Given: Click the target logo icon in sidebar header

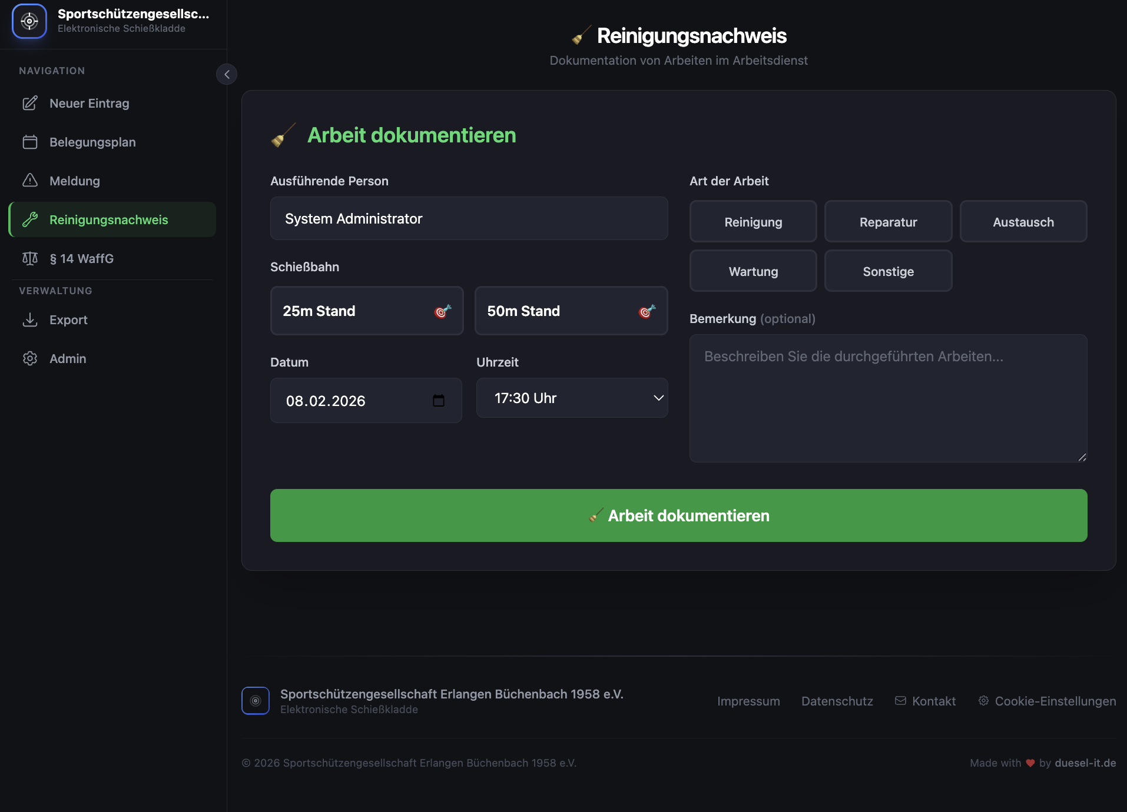Looking at the screenshot, I should 29,21.
